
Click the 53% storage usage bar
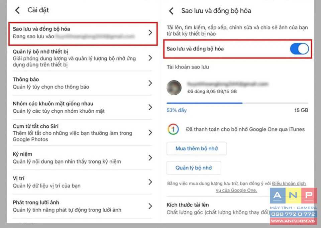click(237, 103)
